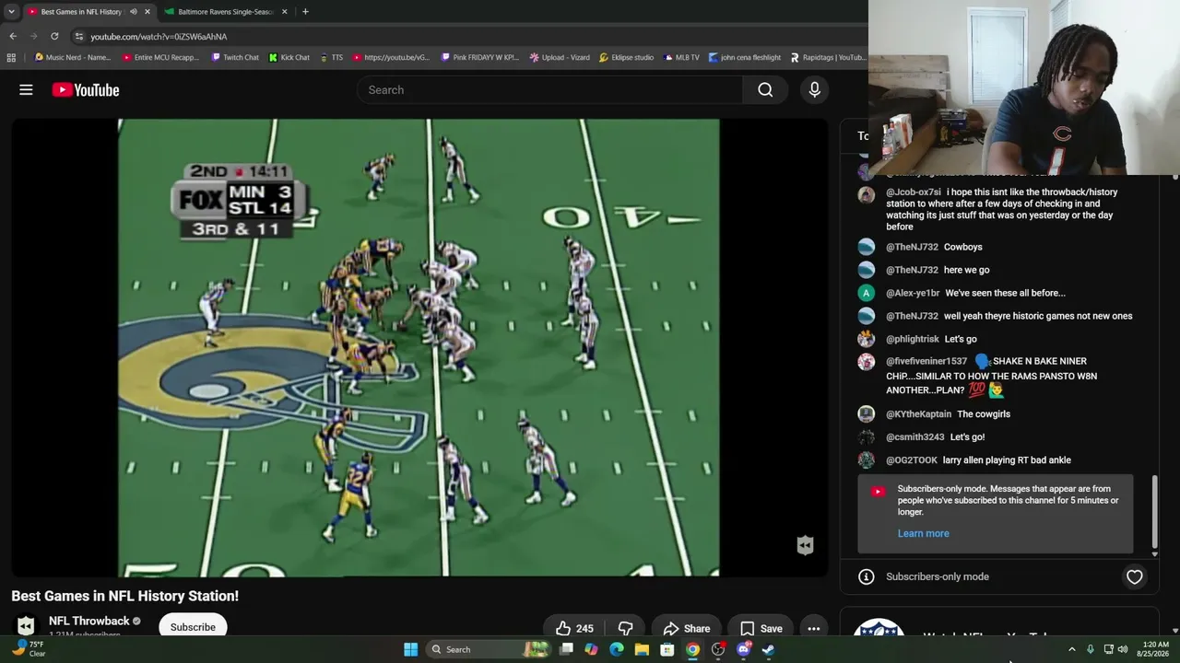Image resolution: width=1180 pixels, height=663 pixels.
Task: Open Microsoft Edge from taskbar
Action: [616, 649]
